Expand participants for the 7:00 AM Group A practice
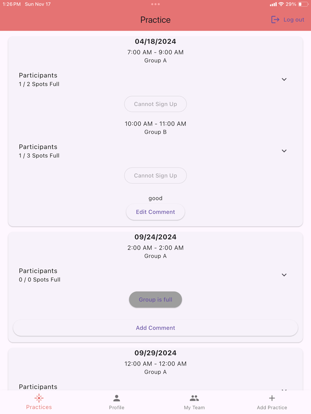 pos(284,79)
